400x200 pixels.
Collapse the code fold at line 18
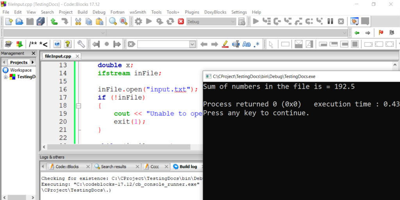pos(79,105)
